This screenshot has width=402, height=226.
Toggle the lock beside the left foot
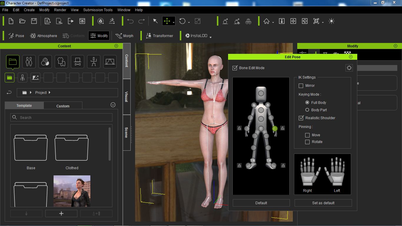(283, 165)
